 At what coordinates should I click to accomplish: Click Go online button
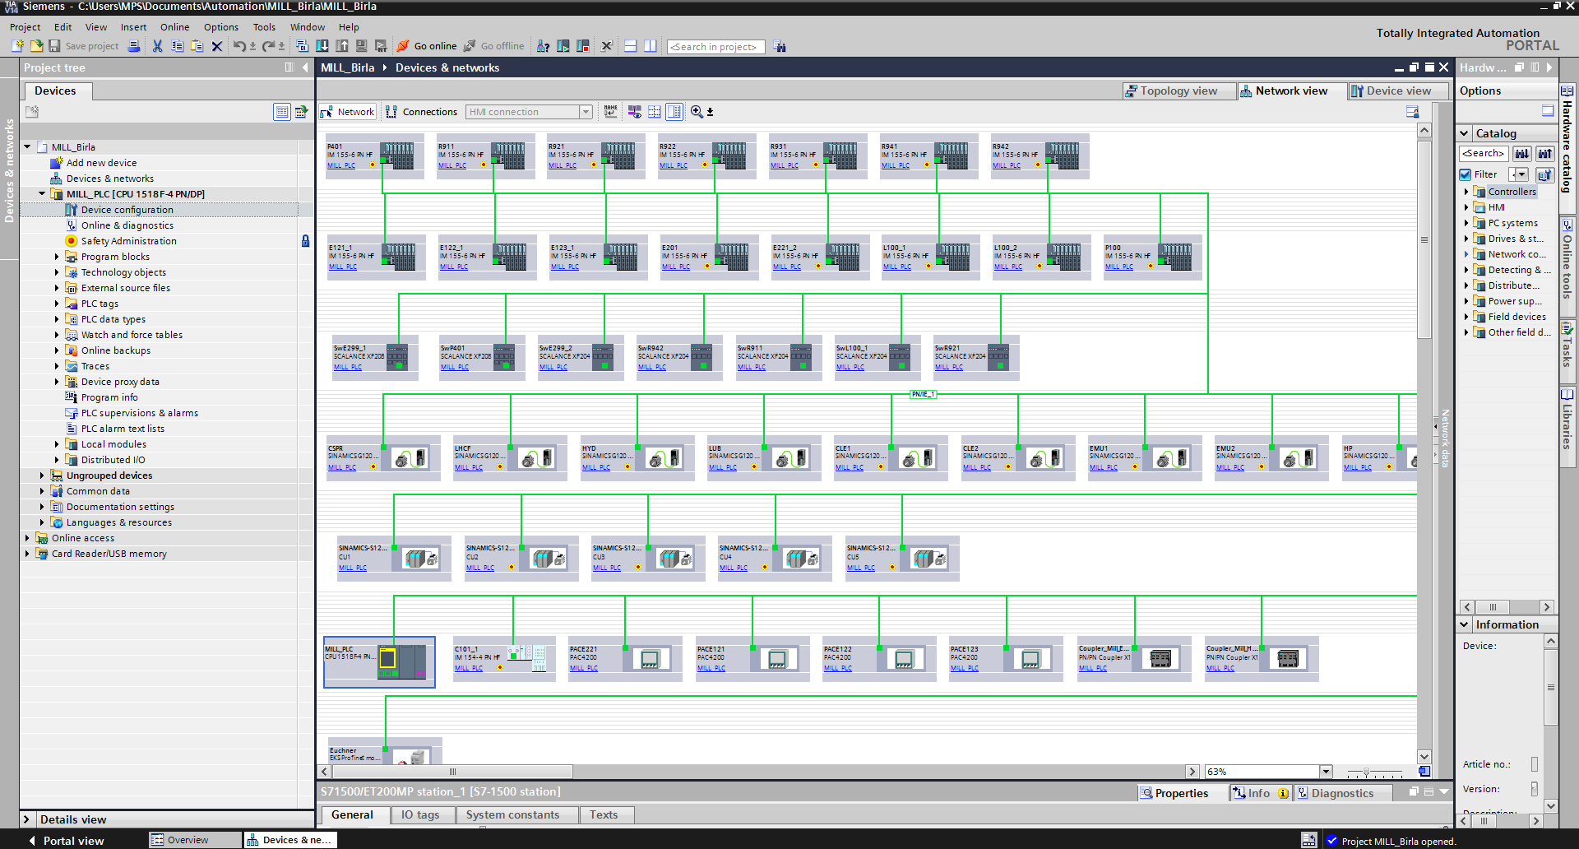tap(427, 46)
